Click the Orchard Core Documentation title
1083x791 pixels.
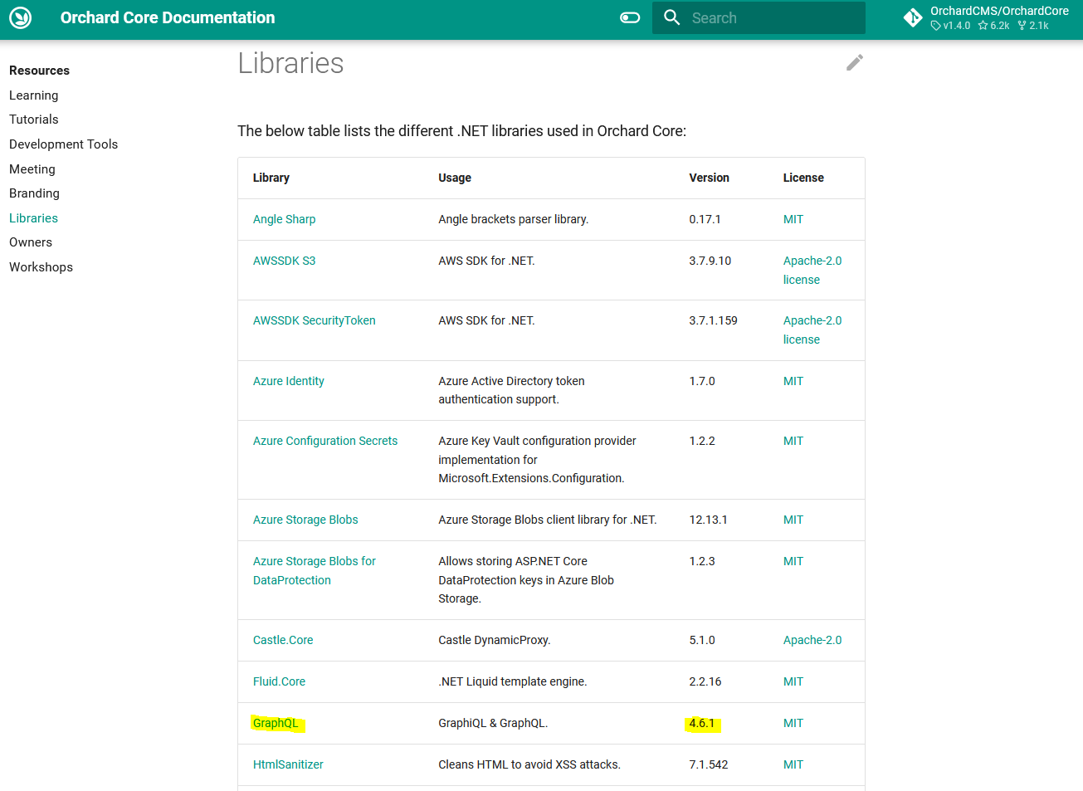point(168,17)
